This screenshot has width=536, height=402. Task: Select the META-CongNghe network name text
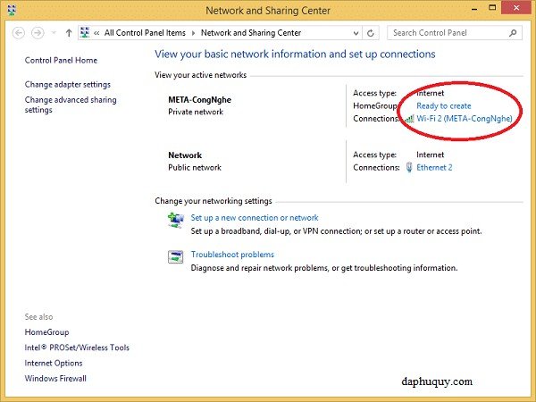click(x=199, y=100)
